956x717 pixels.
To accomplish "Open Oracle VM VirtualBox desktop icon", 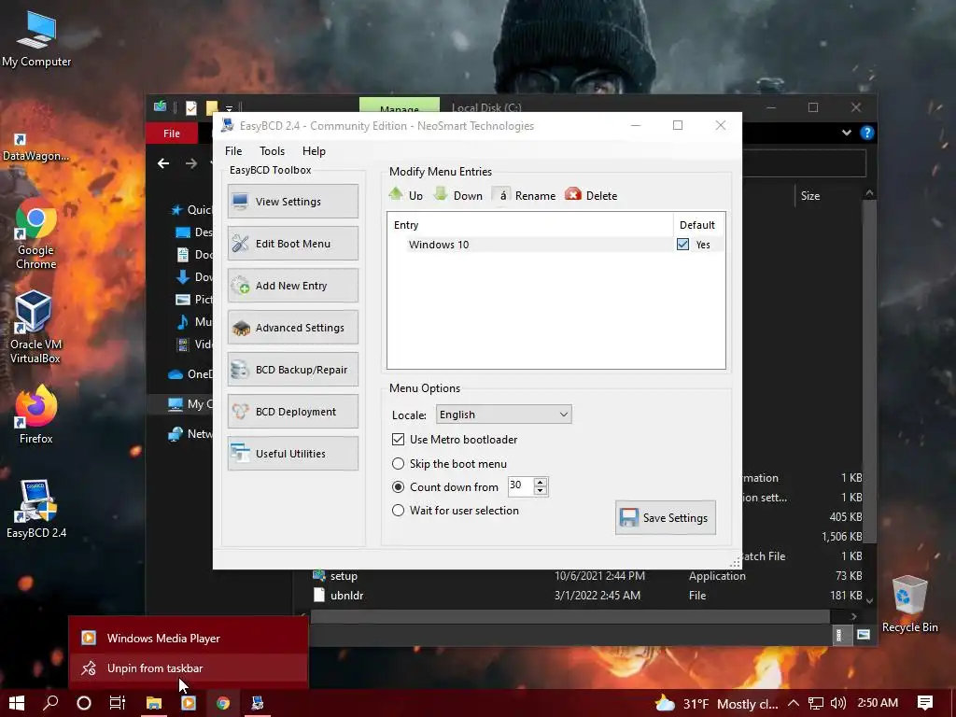I will click(35, 328).
